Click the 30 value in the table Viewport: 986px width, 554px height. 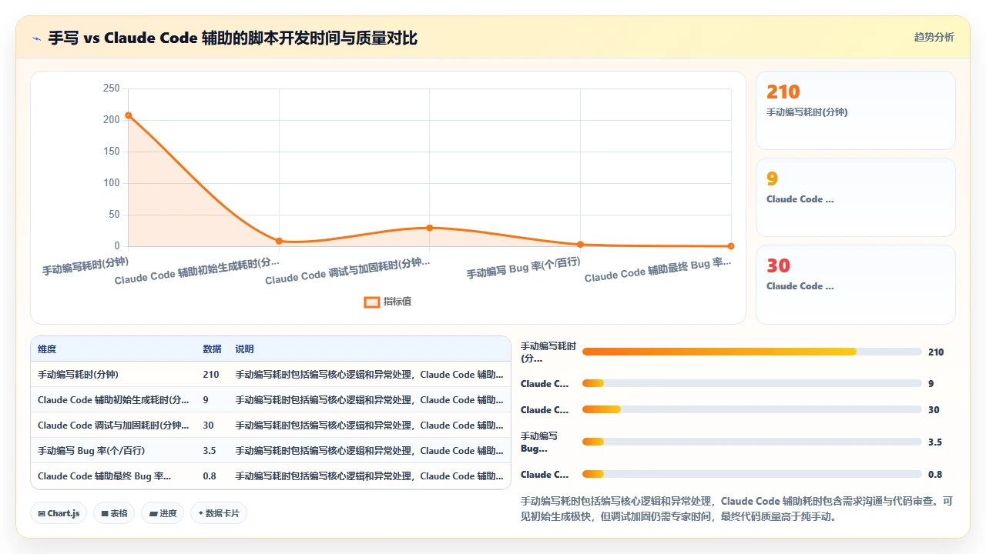click(208, 426)
